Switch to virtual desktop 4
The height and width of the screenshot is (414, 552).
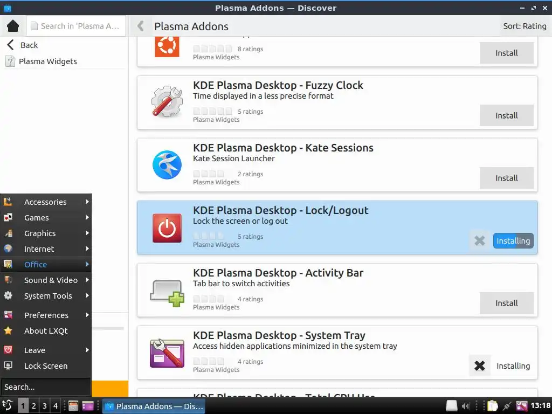56,406
